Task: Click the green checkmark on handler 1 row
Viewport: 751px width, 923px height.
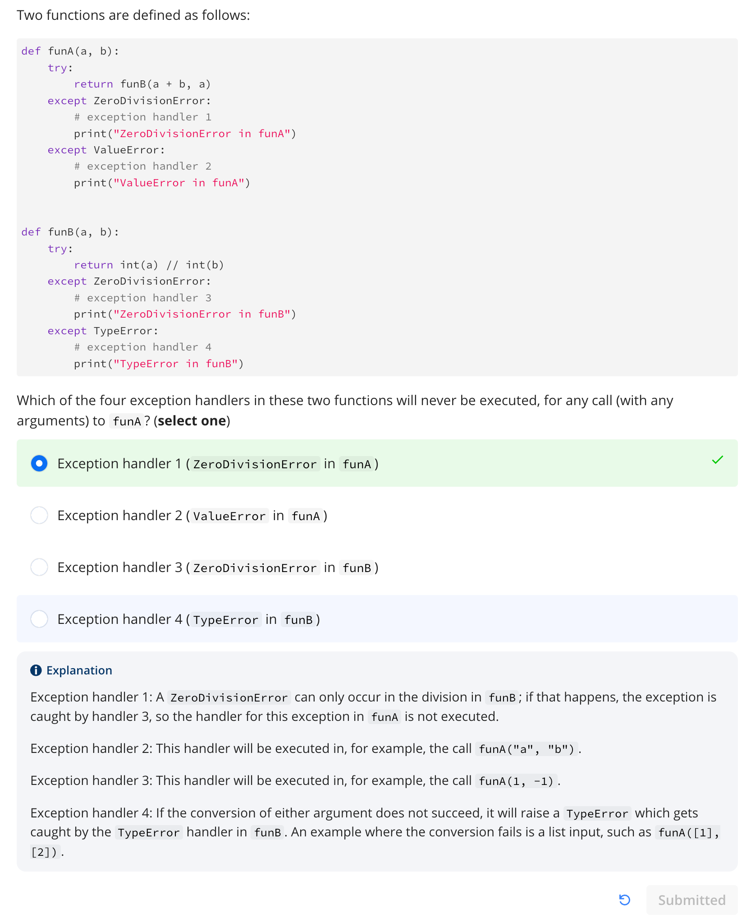Action: (717, 460)
